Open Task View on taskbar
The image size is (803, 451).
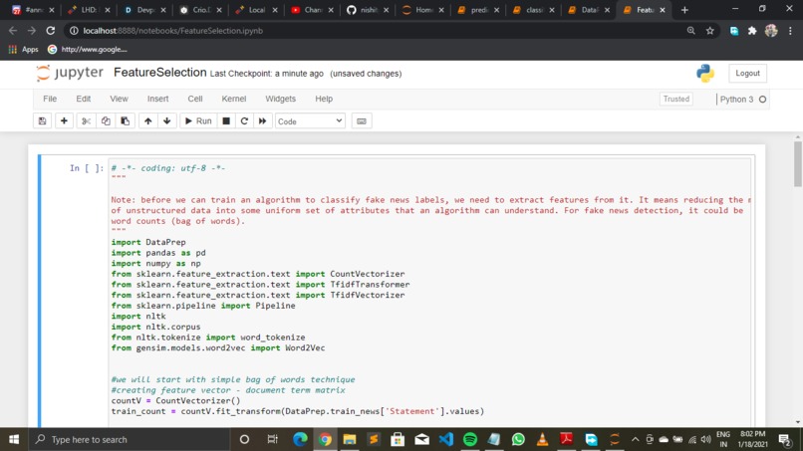coord(272,439)
